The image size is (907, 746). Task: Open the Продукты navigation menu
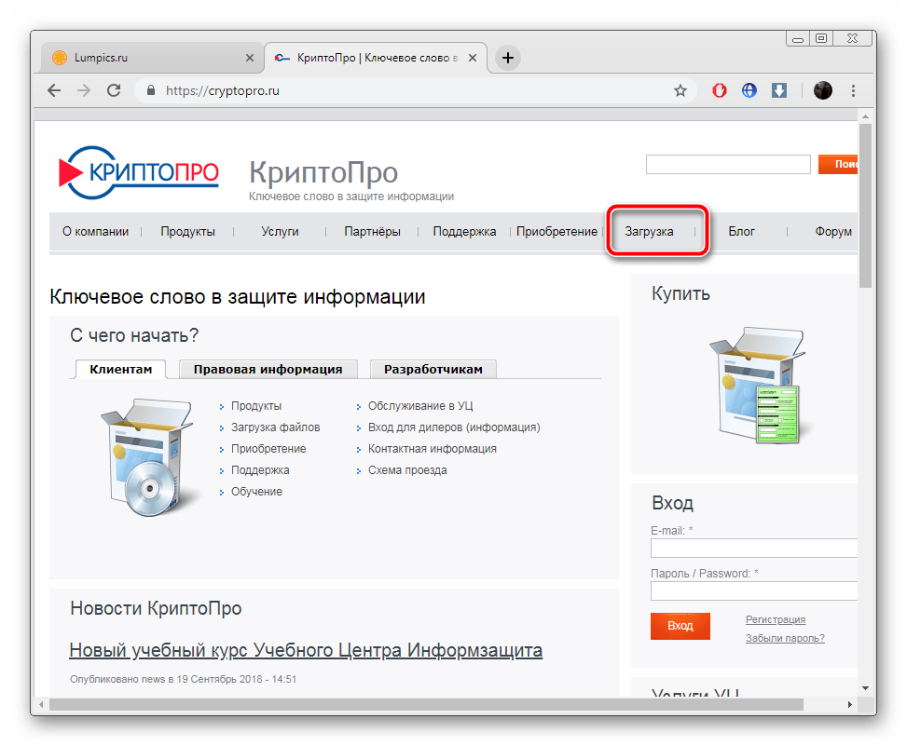click(x=187, y=231)
